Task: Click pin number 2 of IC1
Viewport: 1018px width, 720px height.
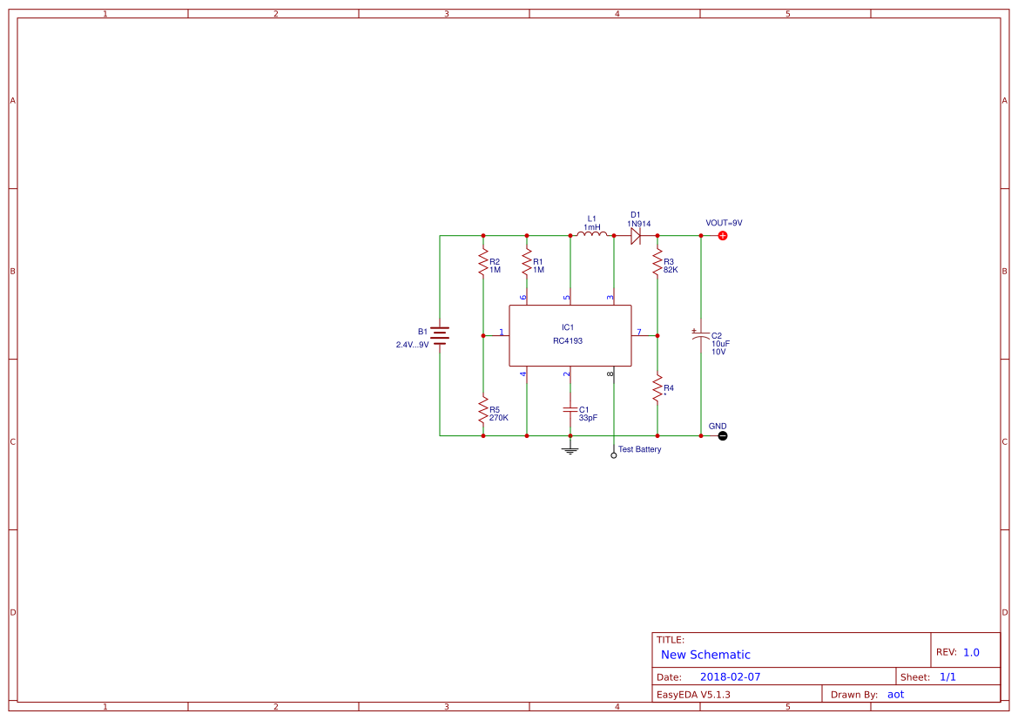Action: (567, 374)
